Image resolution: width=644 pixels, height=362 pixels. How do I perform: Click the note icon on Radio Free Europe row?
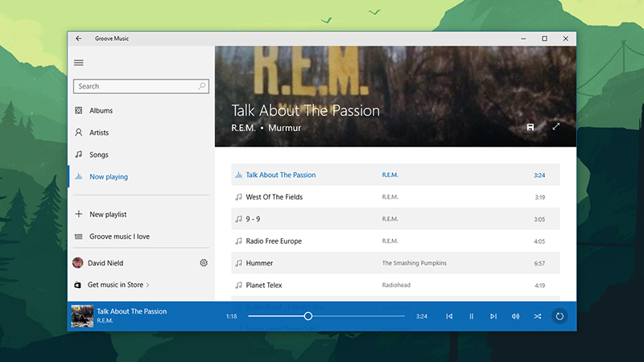pos(238,241)
